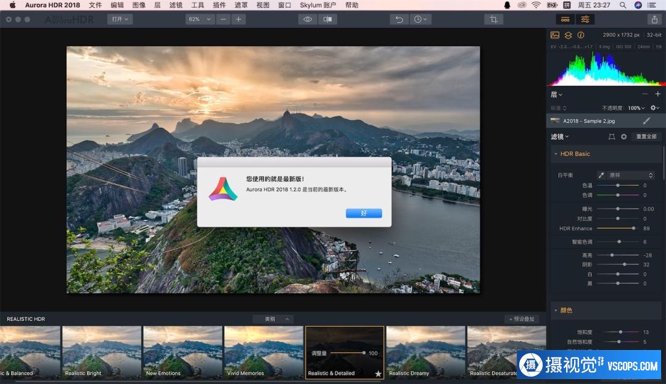Viewport: 666px width, 384px height.
Task: Toggle the eye quick preview button
Action: 308,19
